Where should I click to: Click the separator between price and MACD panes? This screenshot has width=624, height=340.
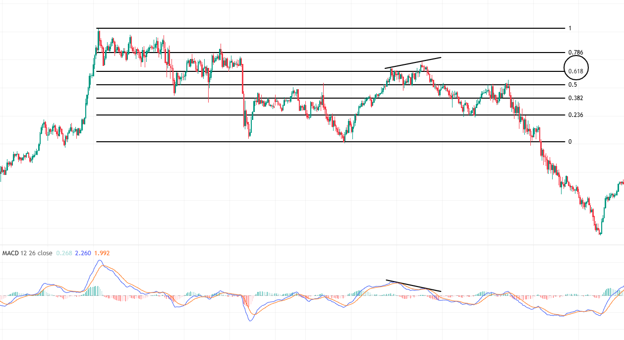pyautogui.click(x=312, y=245)
